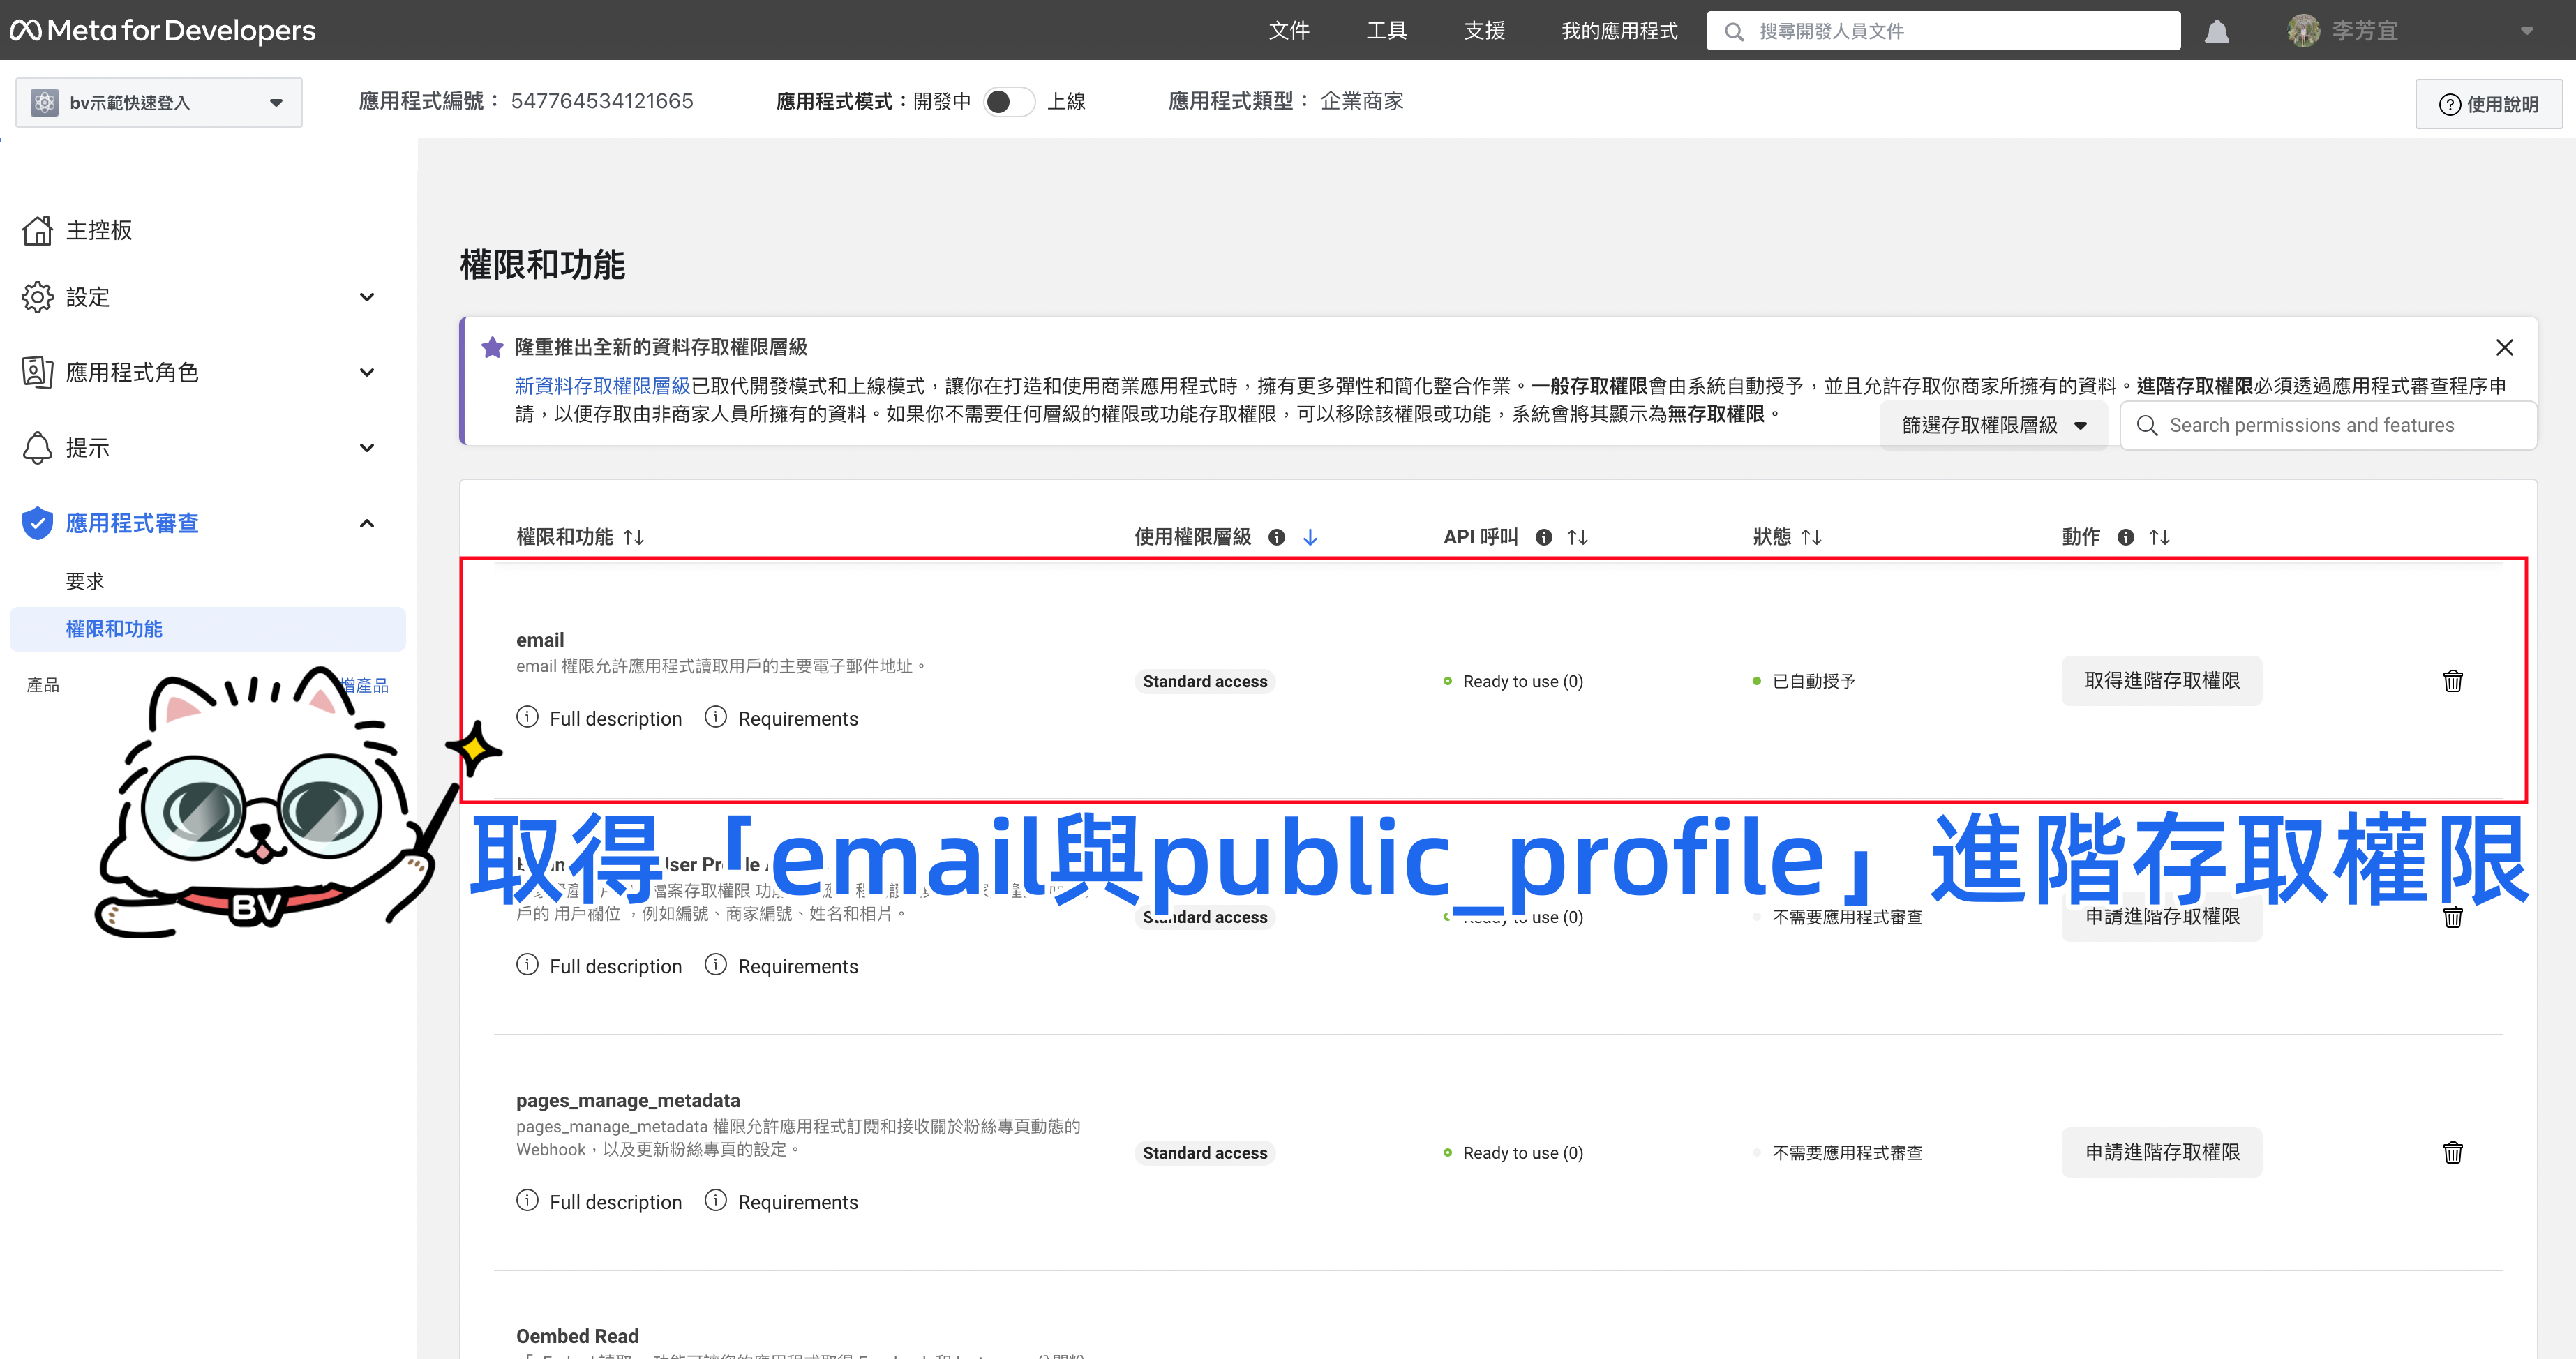Sort by API 呼叫 column arrows

(1577, 537)
